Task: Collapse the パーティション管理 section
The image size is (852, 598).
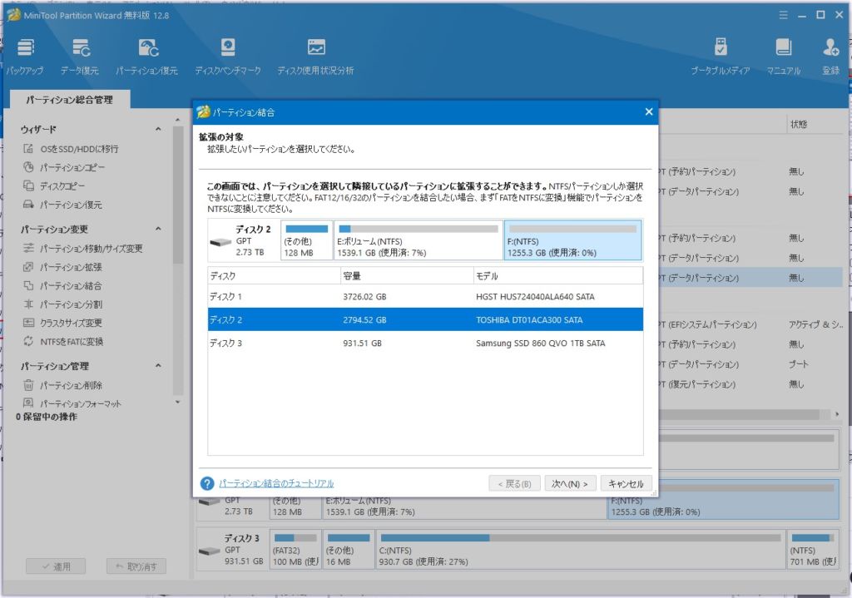Action: (158, 366)
